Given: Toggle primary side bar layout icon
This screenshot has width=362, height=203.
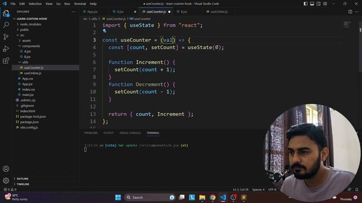Looking at the screenshot, I should tap(305, 4).
